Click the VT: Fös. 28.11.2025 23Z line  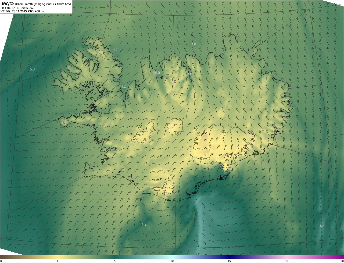point(22,11)
